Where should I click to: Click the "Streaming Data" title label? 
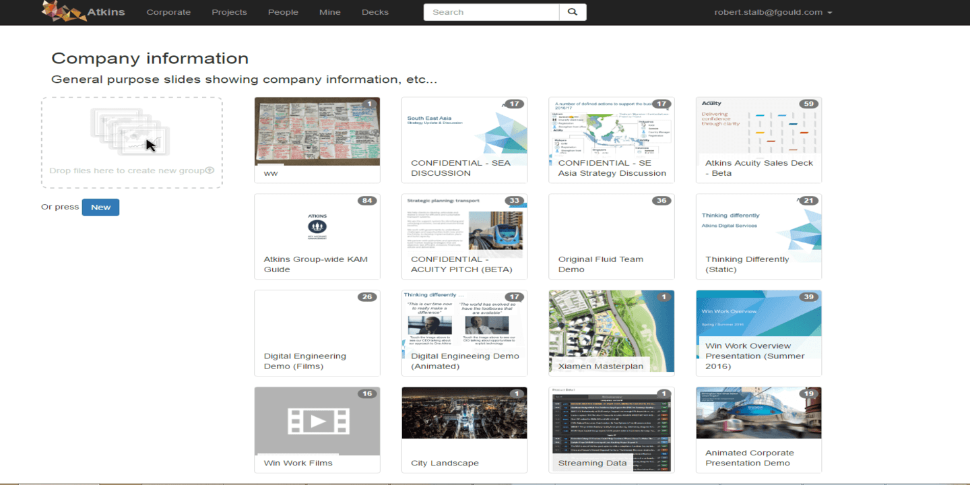point(593,463)
